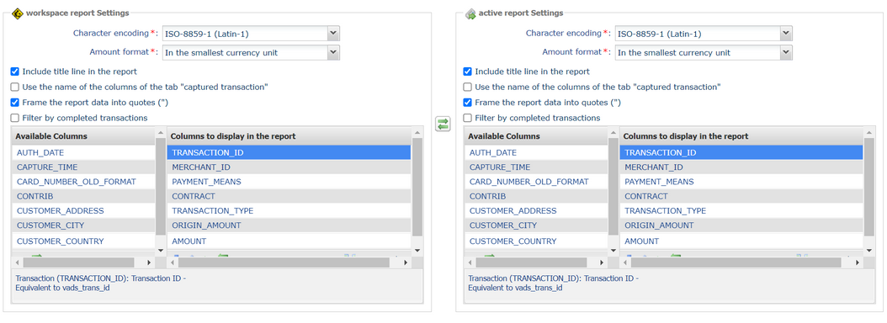Expand active report Character encoding dropdown
This screenshot has width=887, height=323.
pyautogui.click(x=704, y=34)
